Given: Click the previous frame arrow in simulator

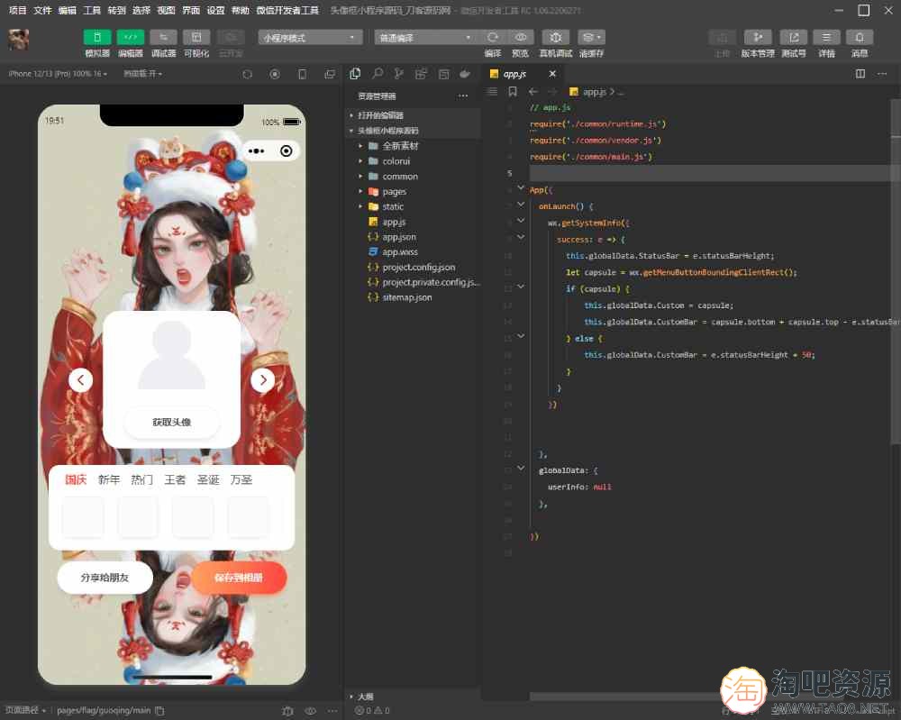Looking at the screenshot, I should 80,379.
